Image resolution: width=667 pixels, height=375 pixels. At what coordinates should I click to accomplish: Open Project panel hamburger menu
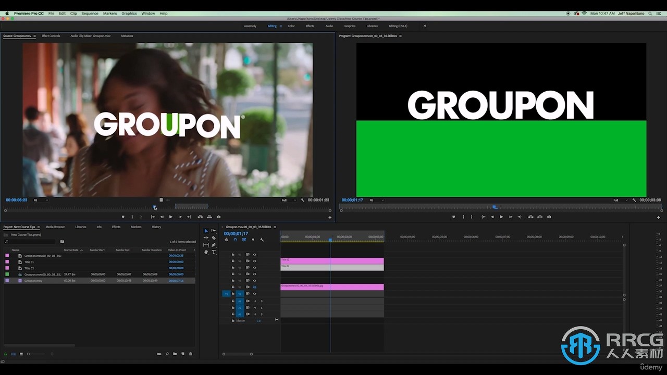(x=39, y=227)
